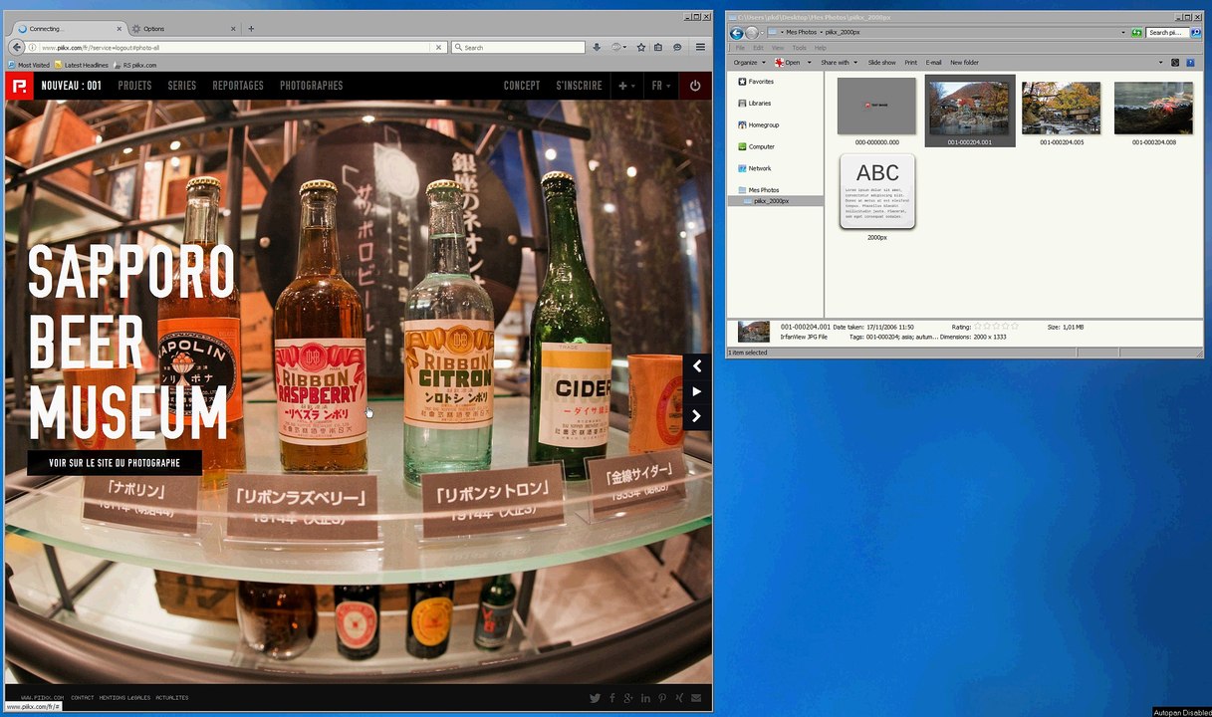Click the email envelope icon in footer
This screenshot has width=1212, height=717.
tap(696, 698)
